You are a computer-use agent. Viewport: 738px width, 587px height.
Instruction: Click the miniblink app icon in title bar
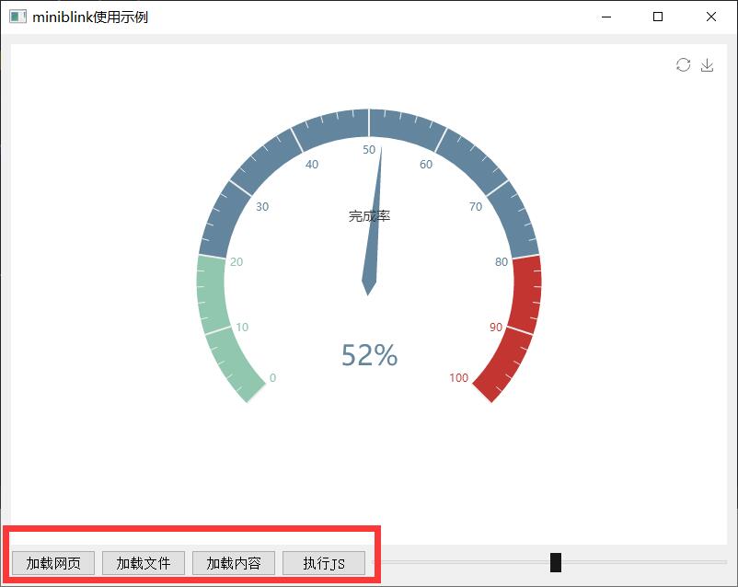(x=17, y=17)
